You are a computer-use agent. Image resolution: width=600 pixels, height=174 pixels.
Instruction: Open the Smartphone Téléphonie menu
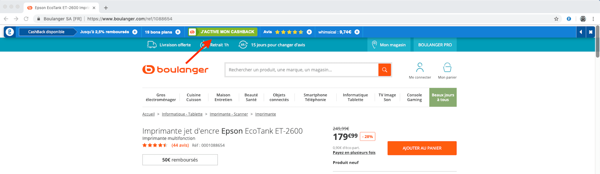[315, 97]
